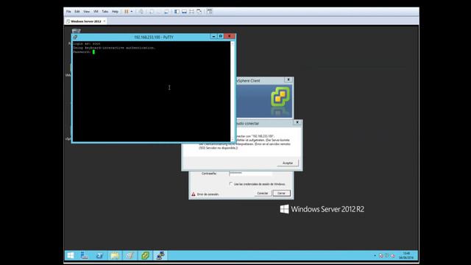Click the Take Snapshot toolbar icon
Screen dimensions: 471x265
point(152,12)
